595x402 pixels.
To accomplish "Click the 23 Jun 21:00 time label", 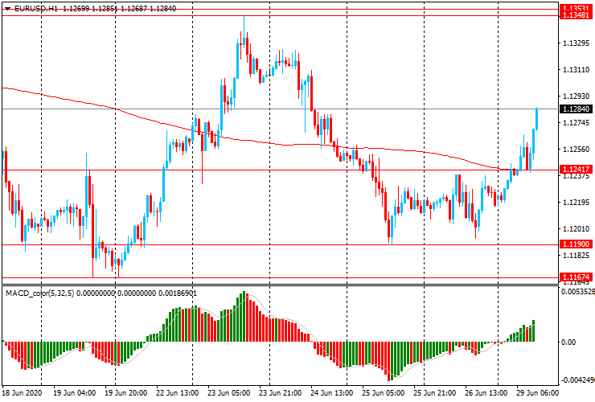I will (x=280, y=392).
